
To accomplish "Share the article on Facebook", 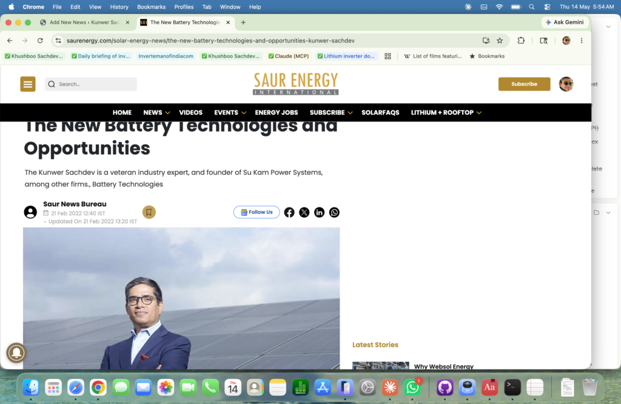I will [289, 212].
